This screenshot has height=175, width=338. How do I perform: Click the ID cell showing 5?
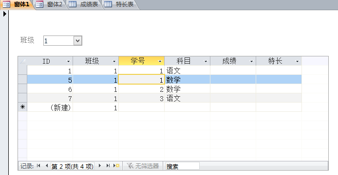[x=50, y=80]
